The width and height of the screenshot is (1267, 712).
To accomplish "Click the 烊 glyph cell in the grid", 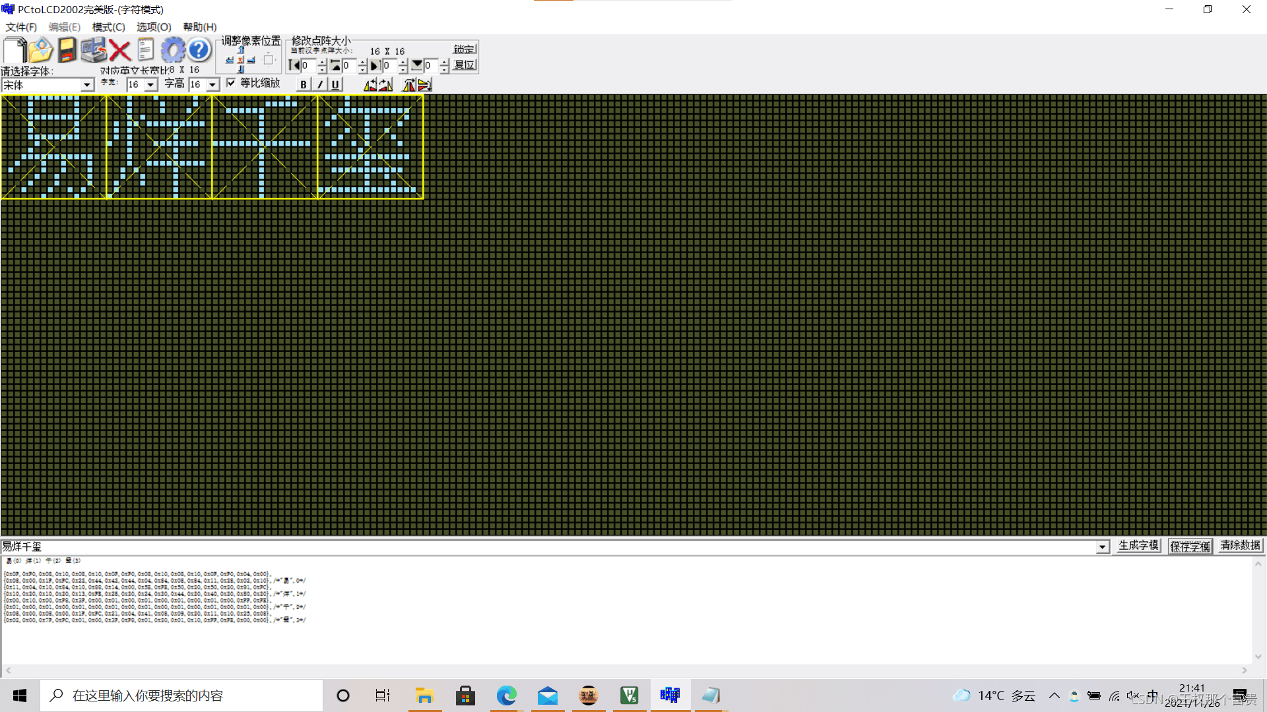I will 159,146.
